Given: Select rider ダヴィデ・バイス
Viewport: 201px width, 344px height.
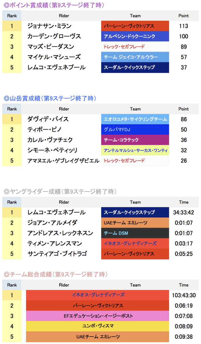Looking at the screenshot, I should (48, 119).
